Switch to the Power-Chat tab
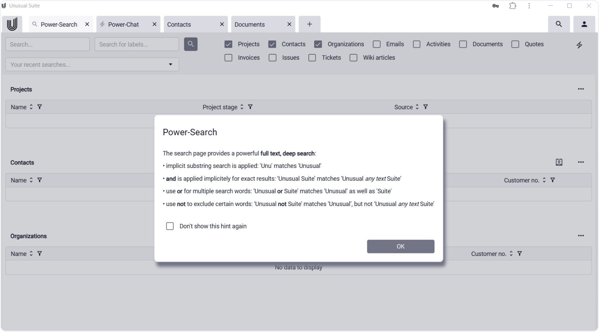Viewport: 599px width, 332px height. (x=123, y=24)
